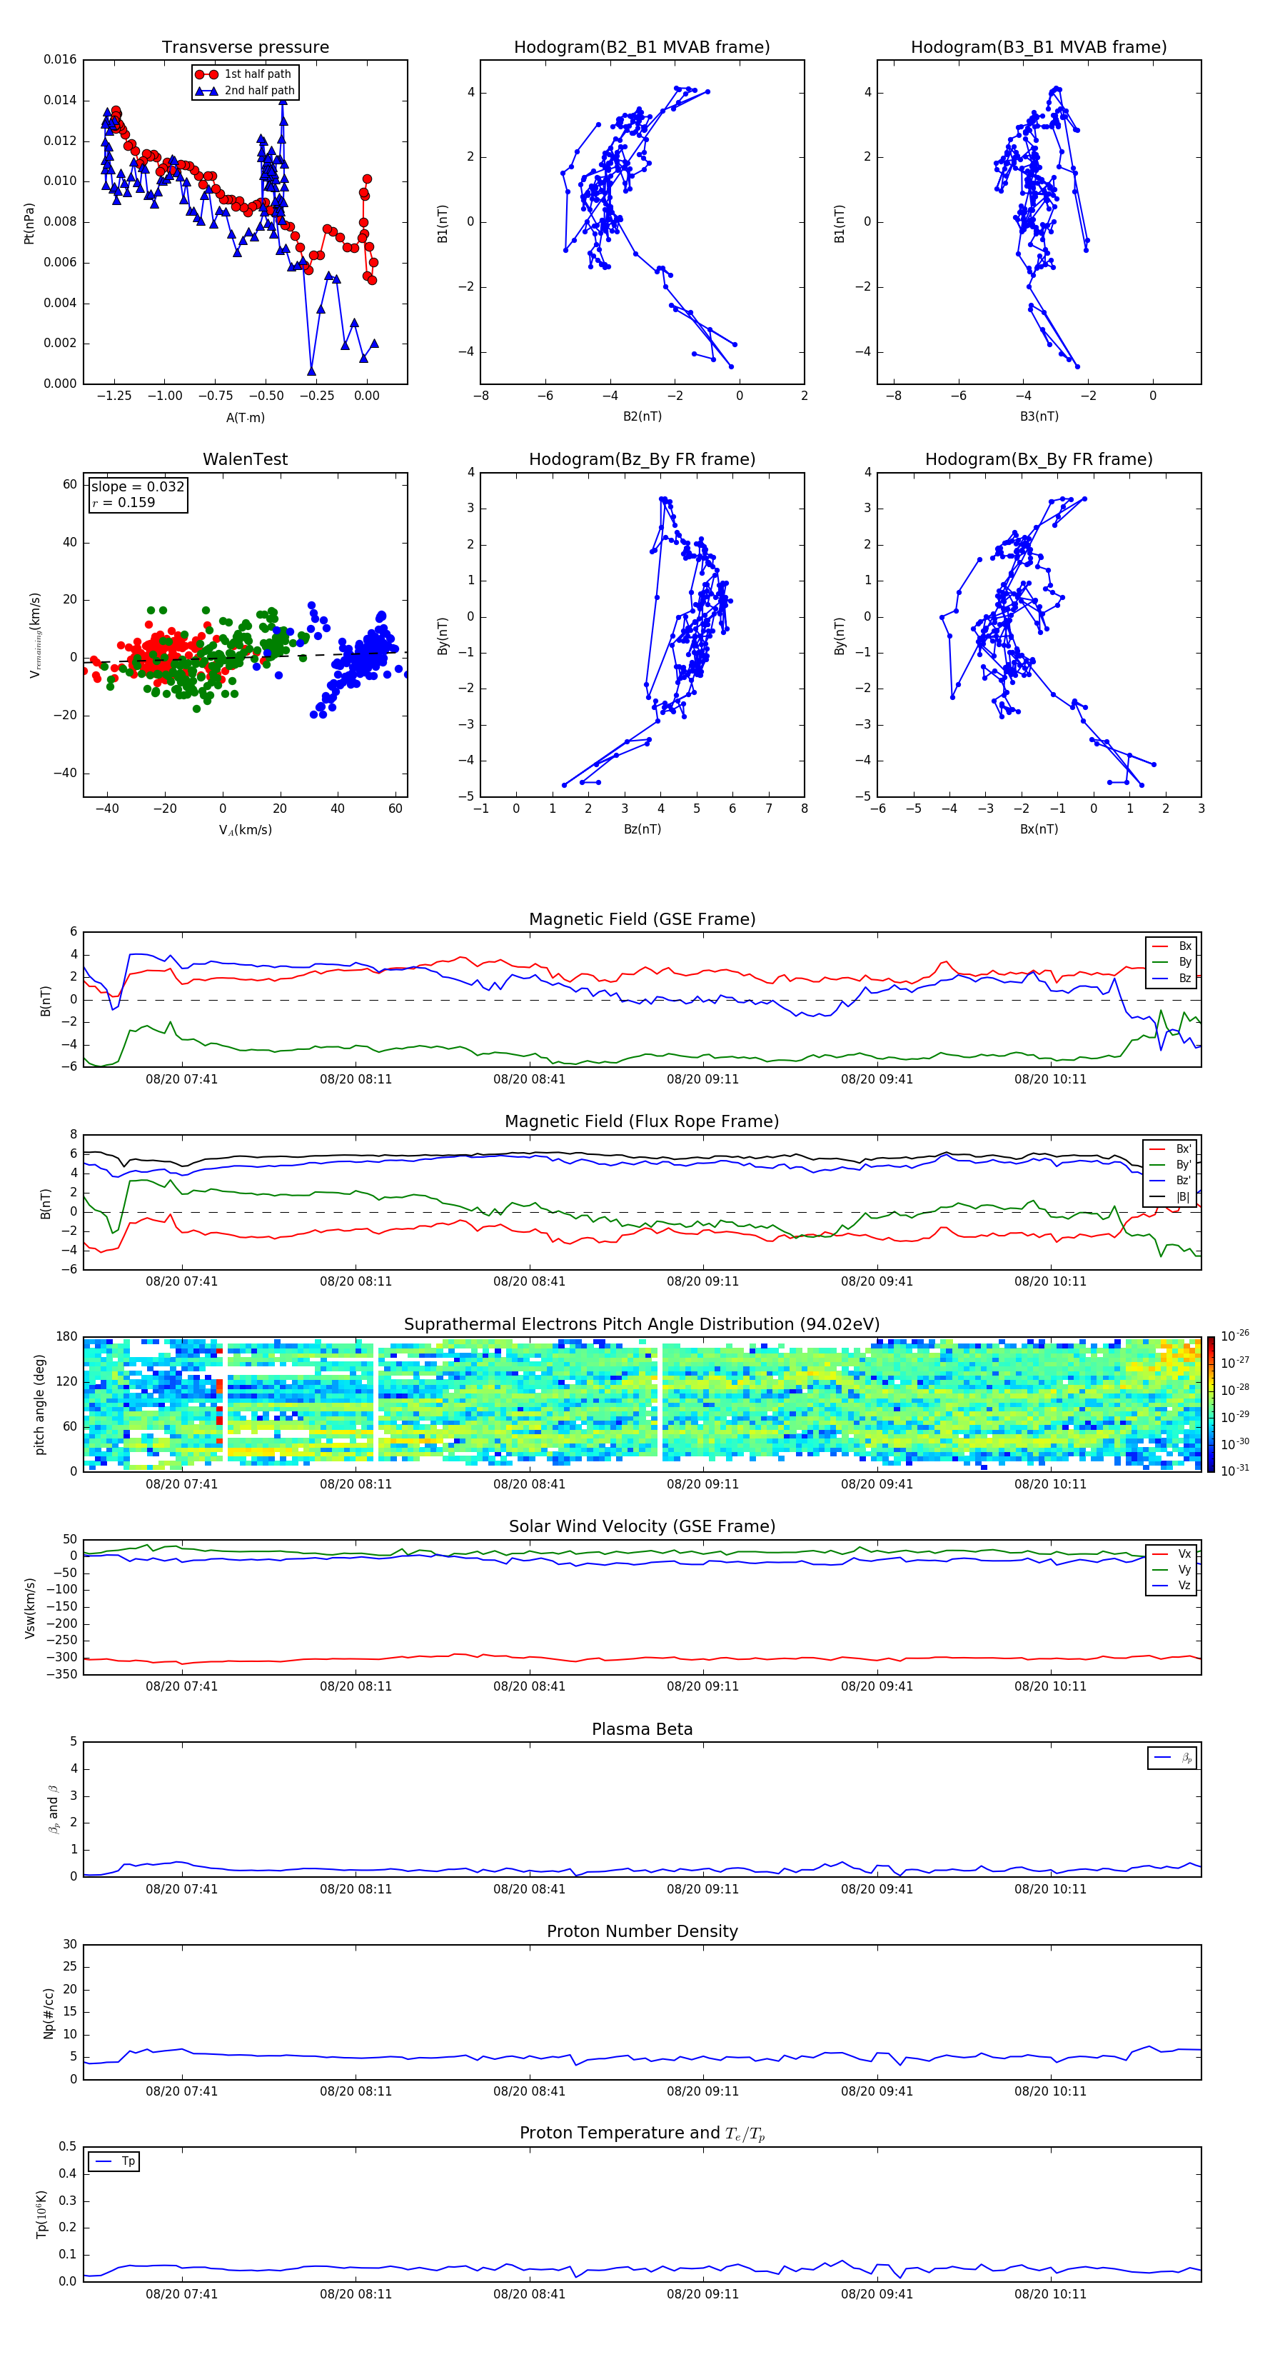
Task: Click the "Proton Temperature and Te/Tp" title
Action: pyautogui.click(x=642, y=2133)
